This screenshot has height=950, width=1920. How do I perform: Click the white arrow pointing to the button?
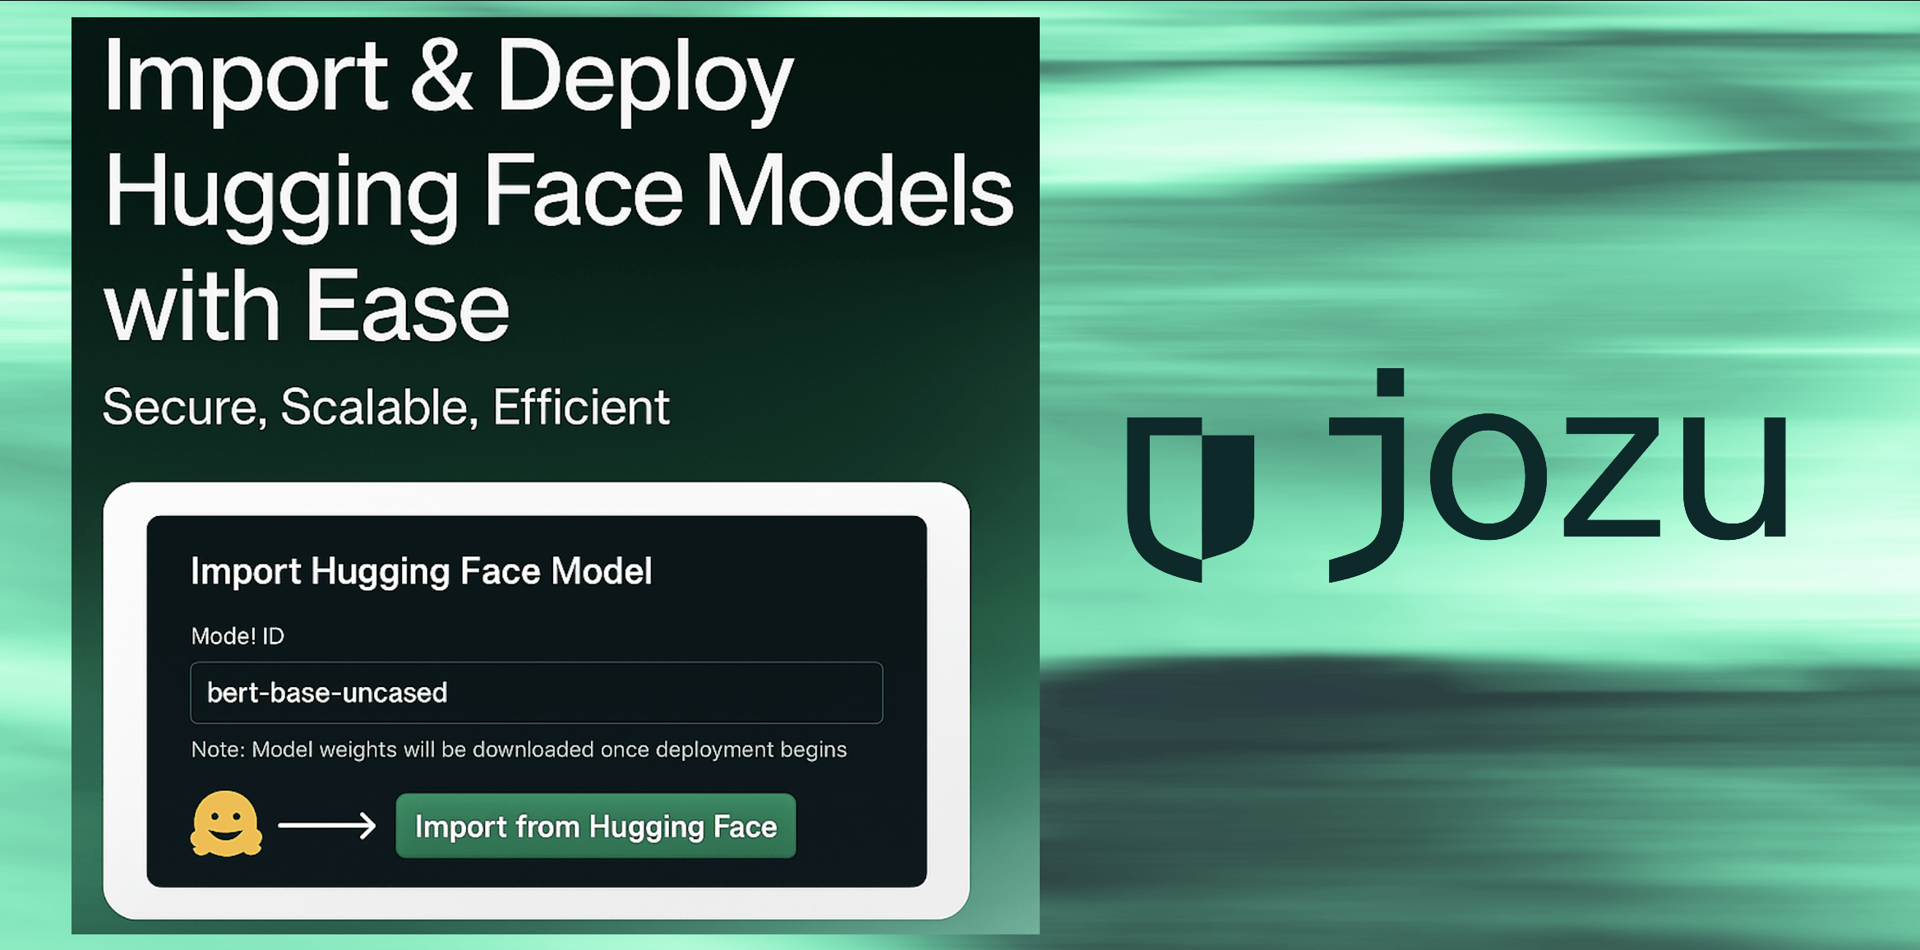[327, 825]
